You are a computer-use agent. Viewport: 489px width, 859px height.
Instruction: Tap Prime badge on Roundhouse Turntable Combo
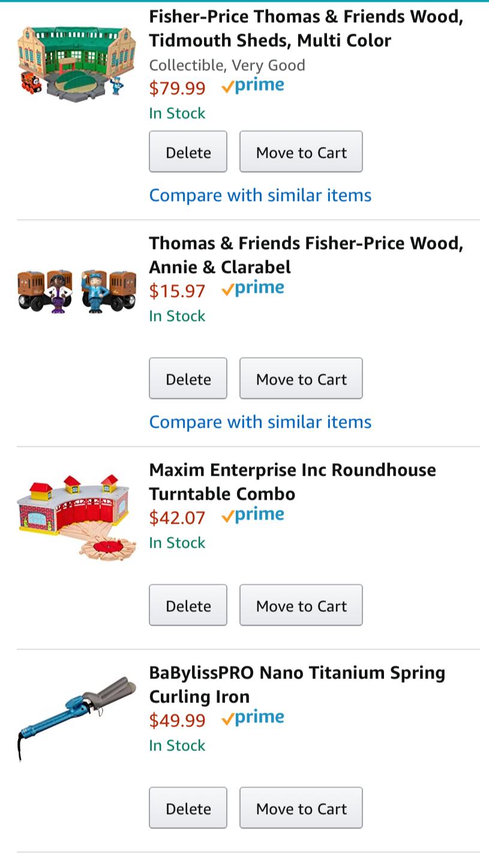[253, 516]
